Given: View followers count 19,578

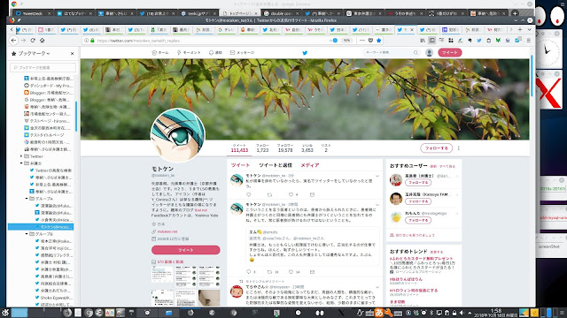Looking at the screenshot, I should [x=285, y=148].
